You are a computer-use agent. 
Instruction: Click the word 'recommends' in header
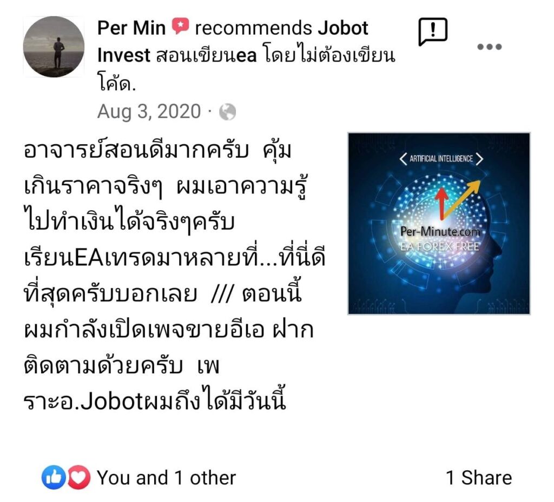(x=253, y=28)
